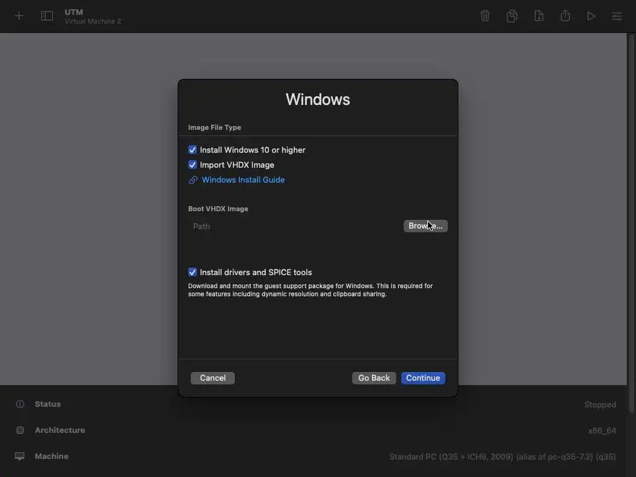Open the Windows Install Guide link
This screenshot has width=636, height=477.
point(243,179)
